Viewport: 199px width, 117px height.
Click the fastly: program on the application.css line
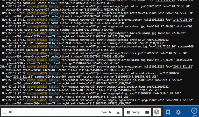[x=54, y=13]
